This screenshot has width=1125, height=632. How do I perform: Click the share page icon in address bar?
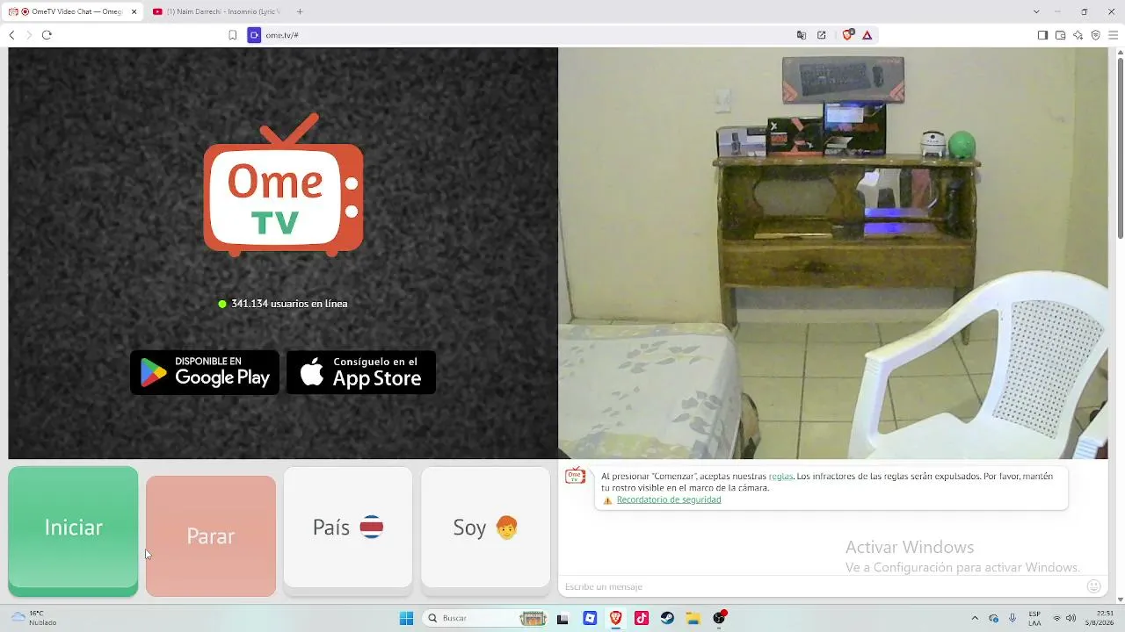tap(822, 35)
